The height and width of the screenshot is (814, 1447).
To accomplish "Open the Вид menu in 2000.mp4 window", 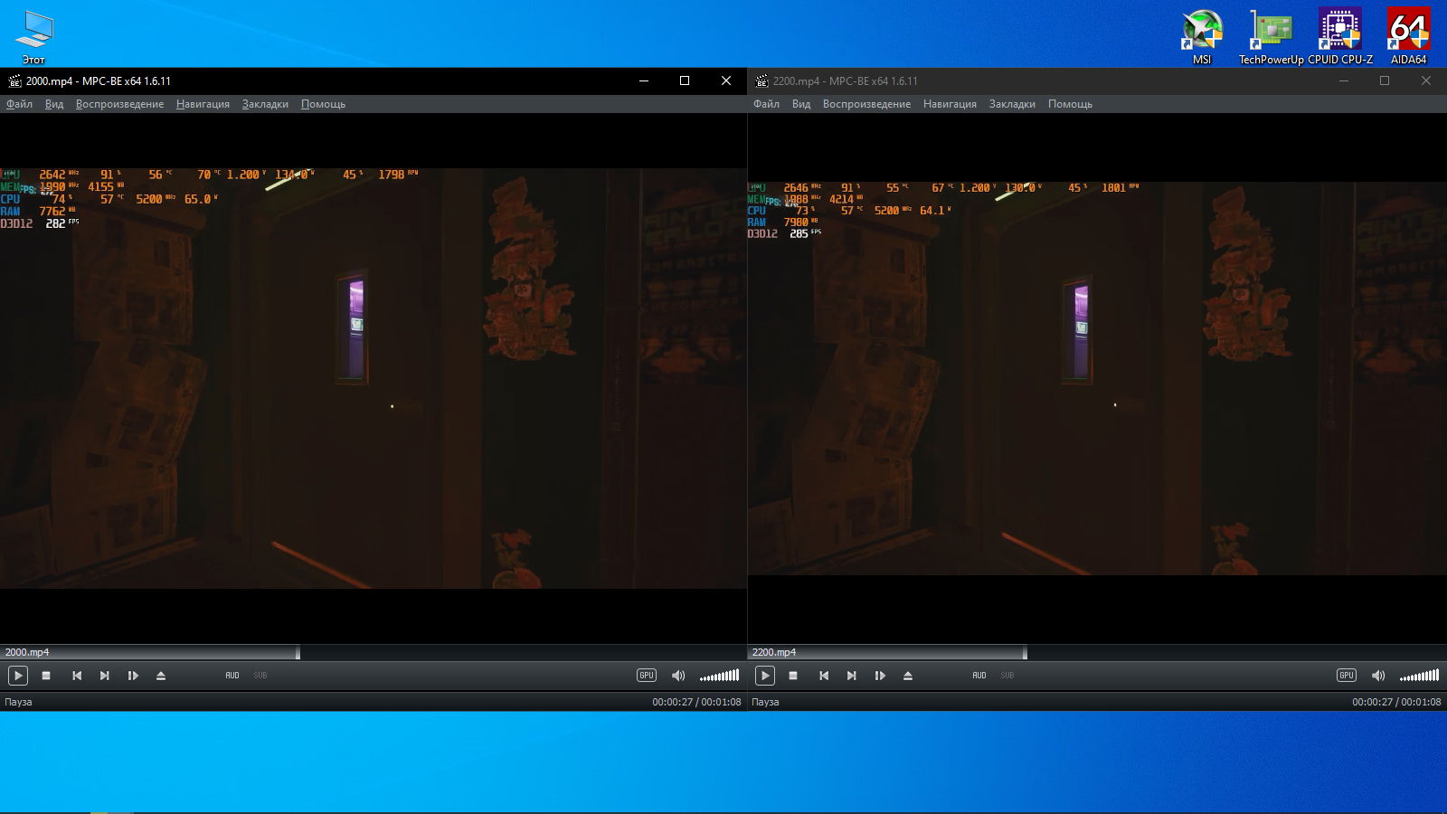I will coord(54,104).
